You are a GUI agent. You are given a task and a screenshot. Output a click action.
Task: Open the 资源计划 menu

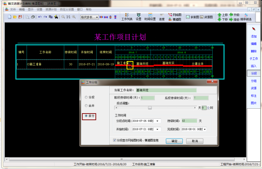pos(51,9)
